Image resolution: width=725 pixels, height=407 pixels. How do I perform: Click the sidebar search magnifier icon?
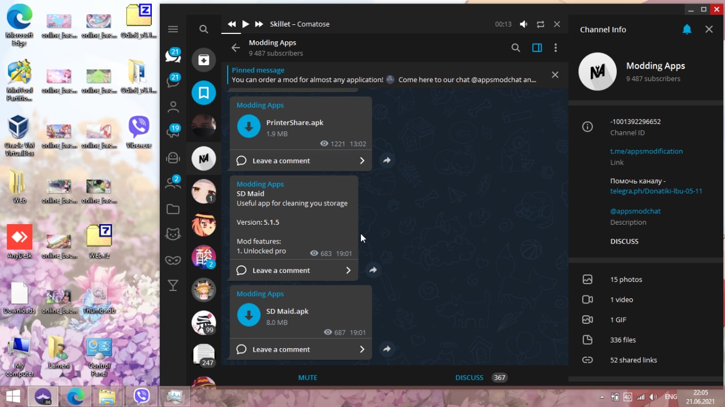click(204, 29)
